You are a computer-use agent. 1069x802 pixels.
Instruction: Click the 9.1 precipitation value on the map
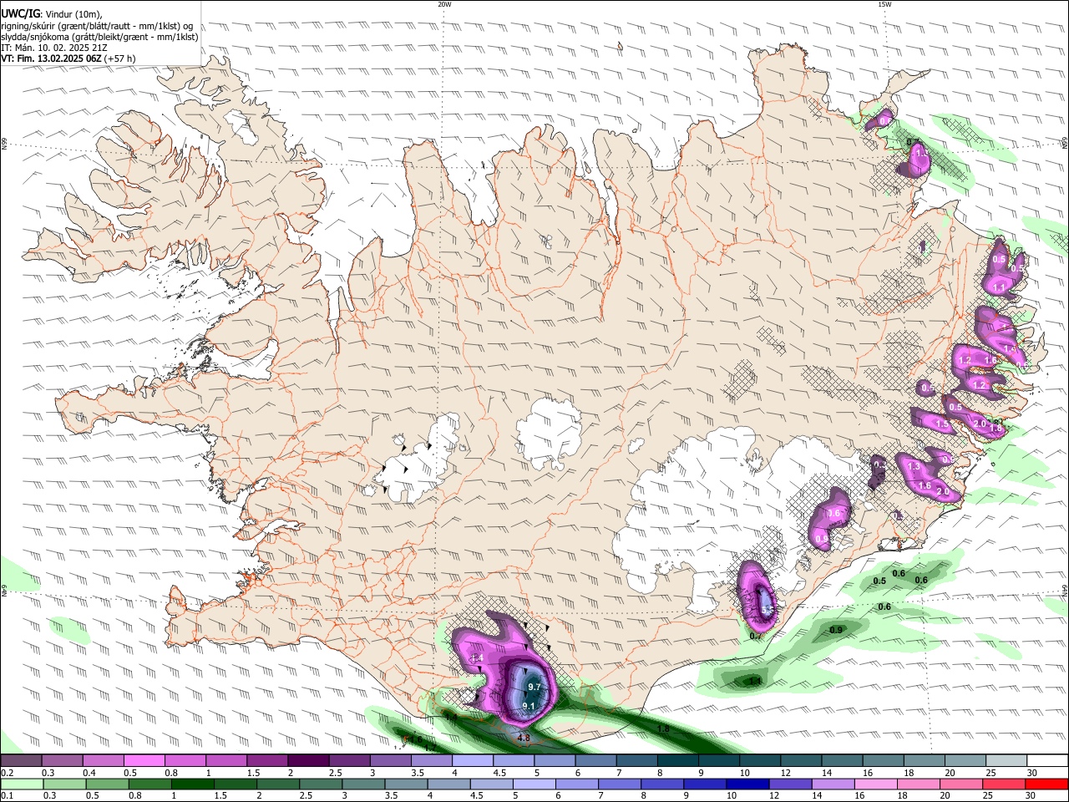click(x=528, y=706)
